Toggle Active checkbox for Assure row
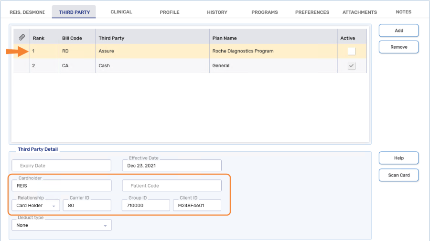Screen dimensions: 430x241 [351, 51]
